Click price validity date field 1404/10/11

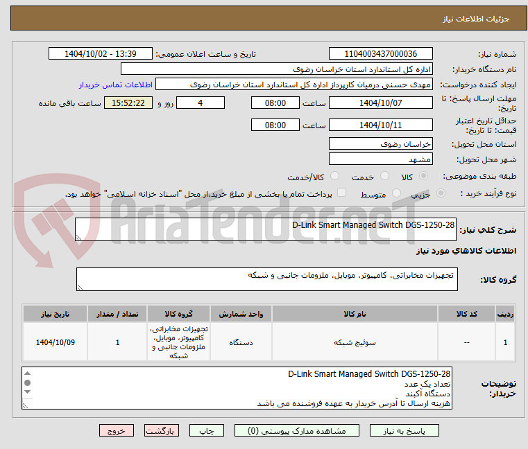coord(380,125)
